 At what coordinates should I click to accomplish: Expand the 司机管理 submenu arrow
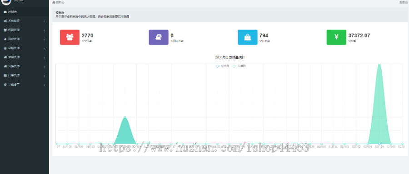45,48
